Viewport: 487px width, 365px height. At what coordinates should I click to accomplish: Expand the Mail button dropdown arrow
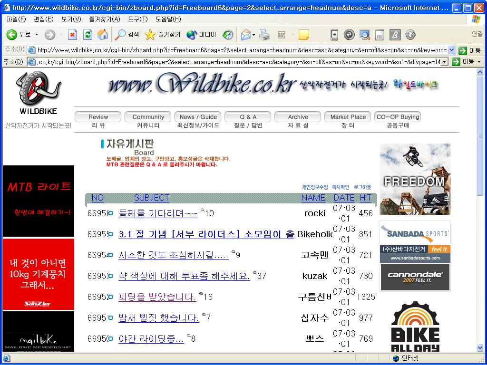(253, 34)
